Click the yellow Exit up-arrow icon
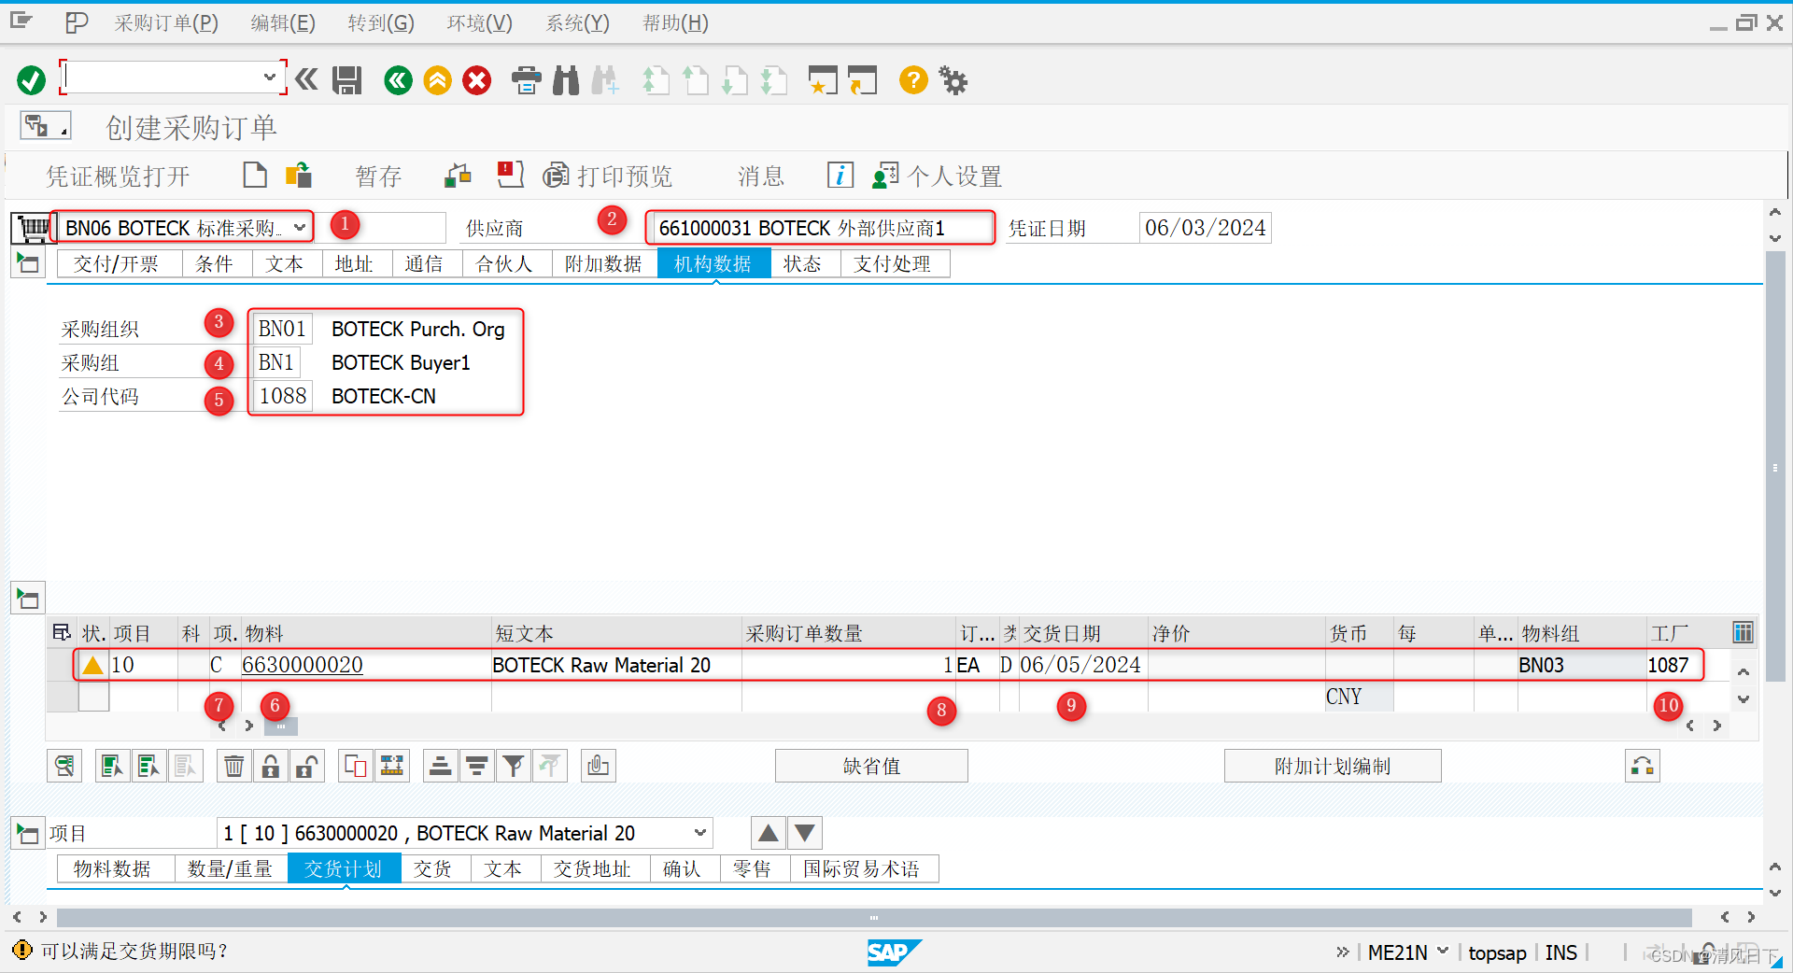 (x=437, y=80)
